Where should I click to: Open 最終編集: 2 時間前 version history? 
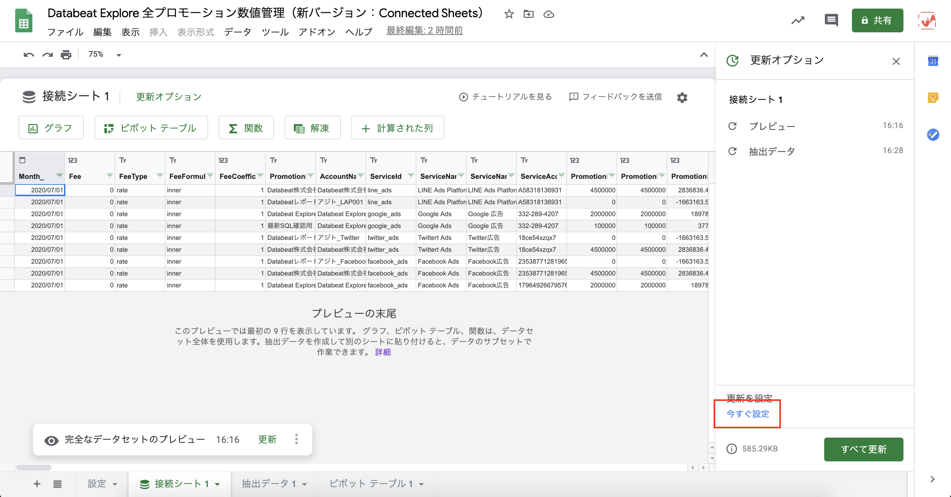click(x=424, y=31)
